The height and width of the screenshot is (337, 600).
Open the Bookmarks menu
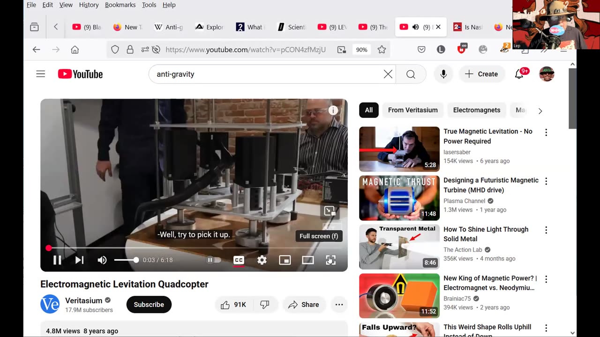coord(120,5)
